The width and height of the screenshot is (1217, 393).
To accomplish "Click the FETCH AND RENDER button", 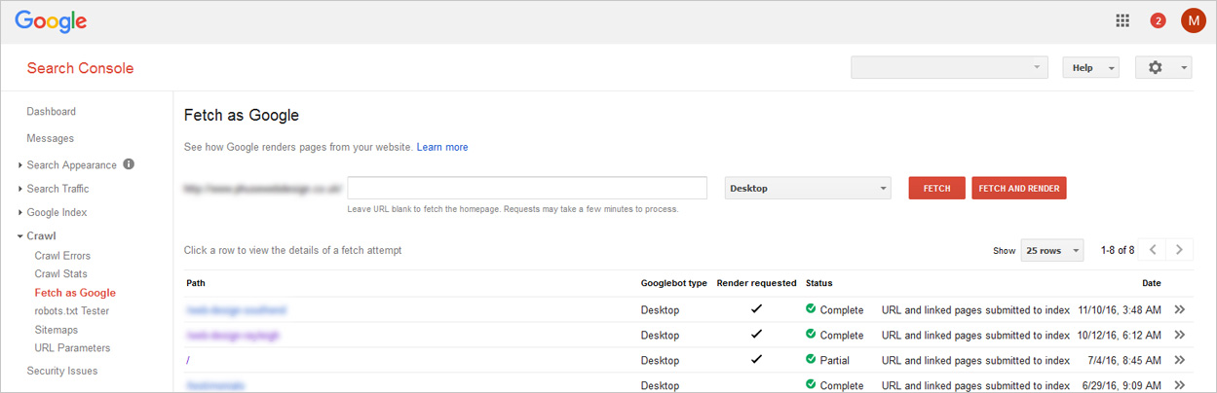I will [x=1019, y=189].
